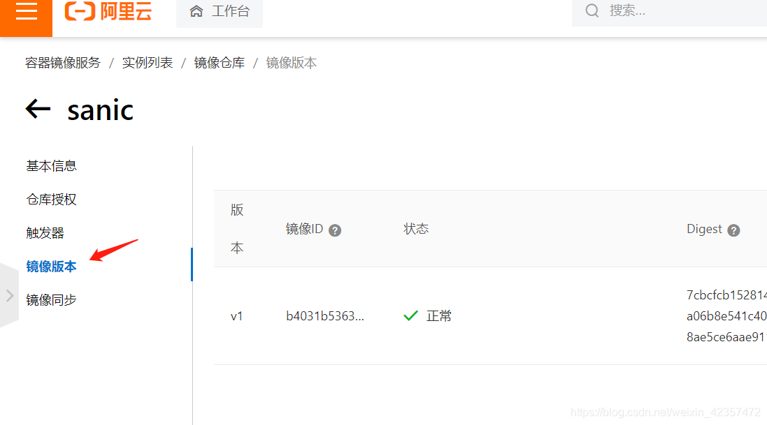Click the home icon beside 工作台

pos(196,10)
